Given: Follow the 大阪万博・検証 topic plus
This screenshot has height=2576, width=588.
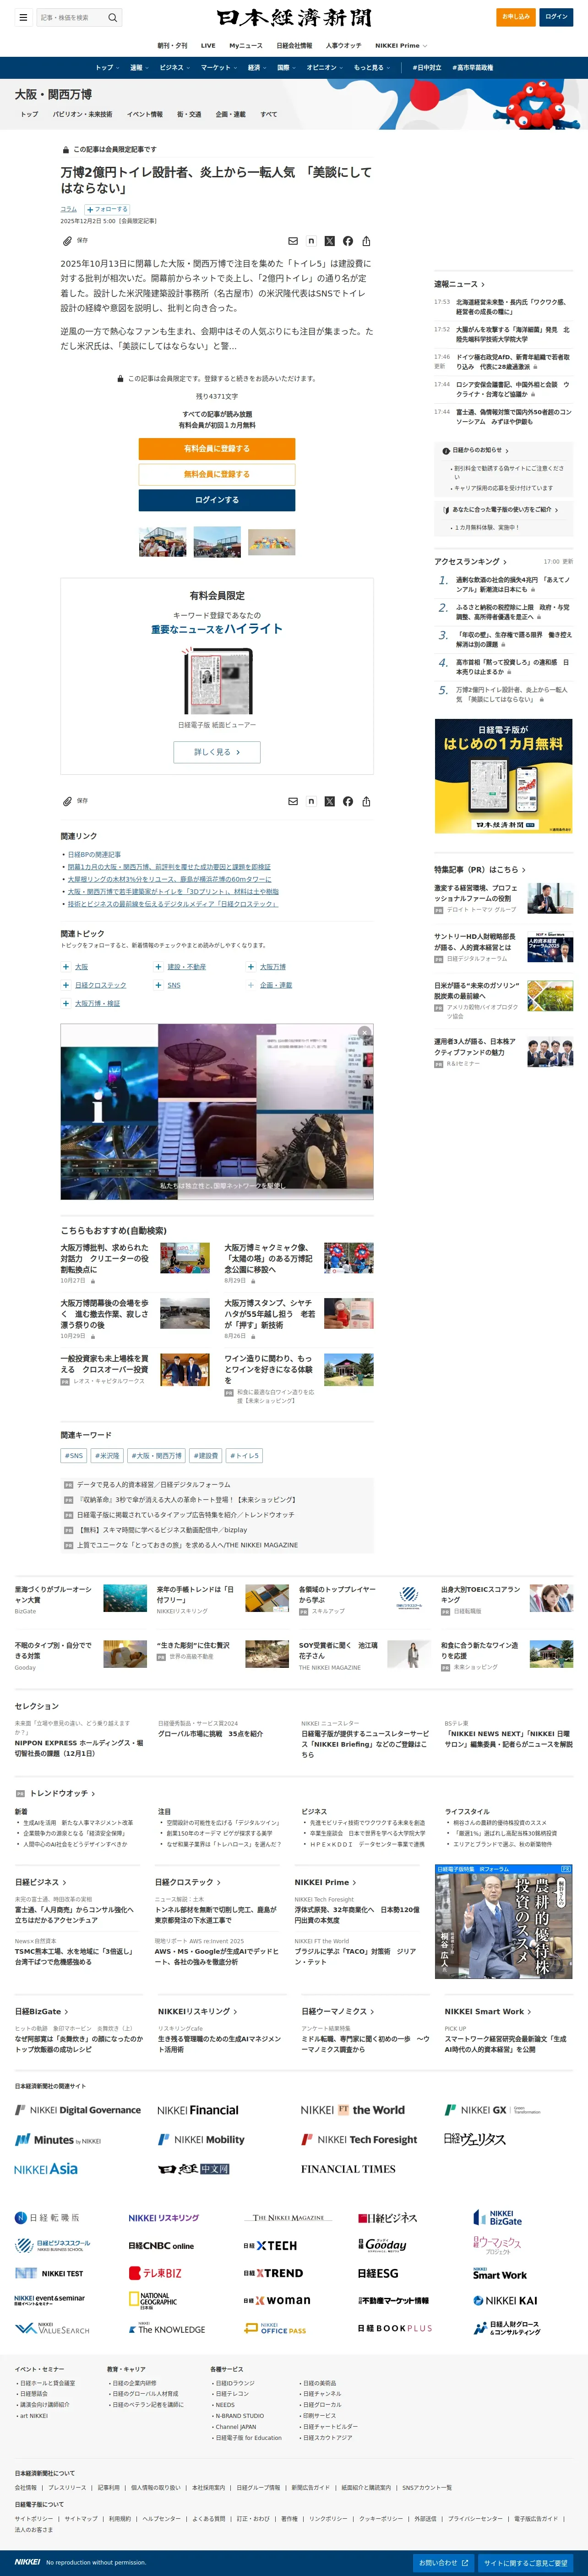Looking at the screenshot, I should (x=66, y=1003).
